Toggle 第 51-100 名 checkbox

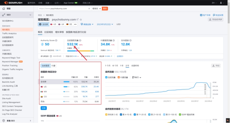pyautogui.click(x=164, y=114)
